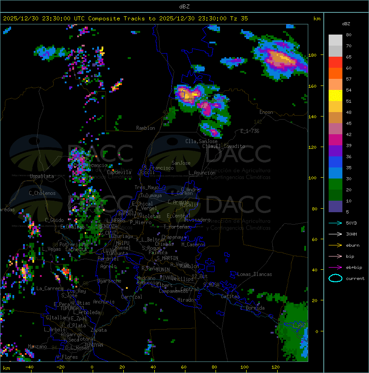369x373 pixels.
Task: Click the L_Vegas place label
Action: pyautogui.click(x=51, y=249)
